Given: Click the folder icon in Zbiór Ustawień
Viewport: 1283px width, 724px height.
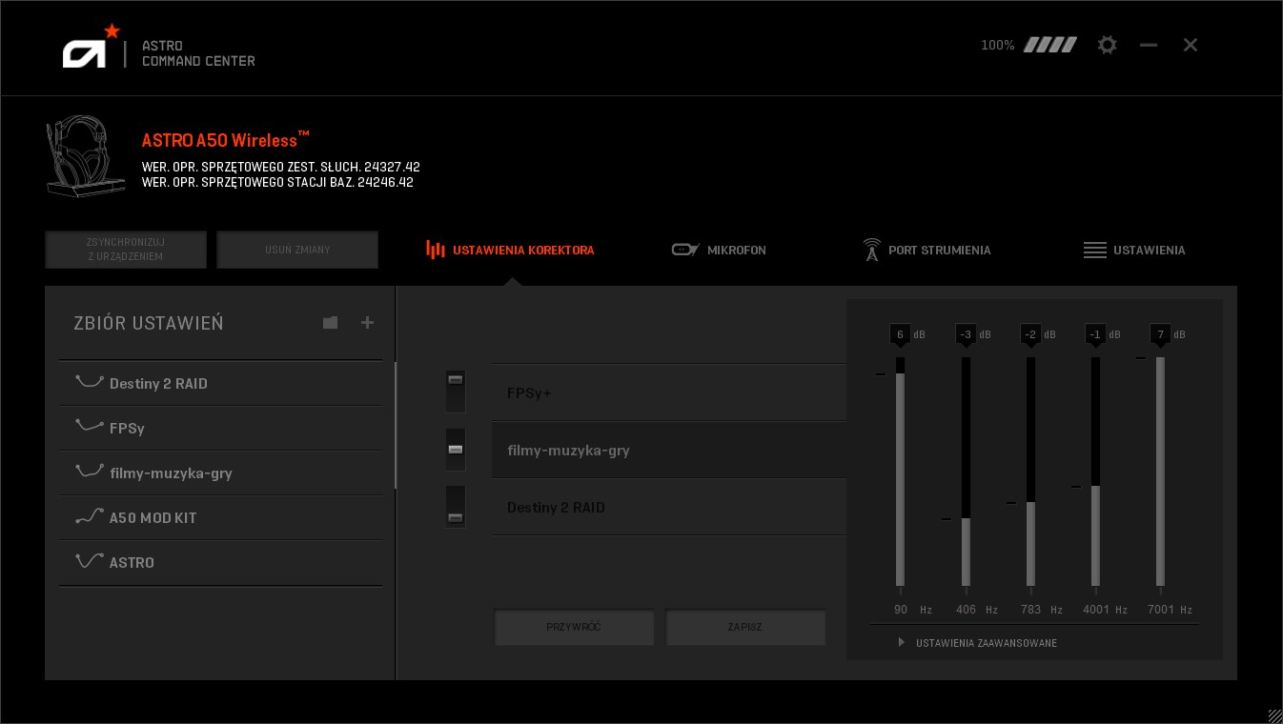Looking at the screenshot, I should pos(330,323).
